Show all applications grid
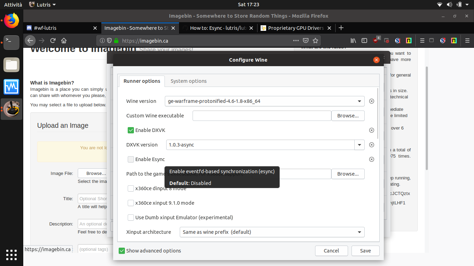The width and height of the screenshot is (474, 266). (11, 255)
